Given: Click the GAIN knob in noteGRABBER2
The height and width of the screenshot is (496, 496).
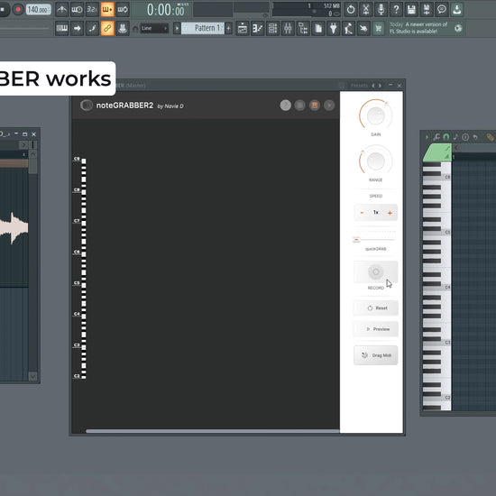Looking at the screenshot, I should tap(376, 115).
